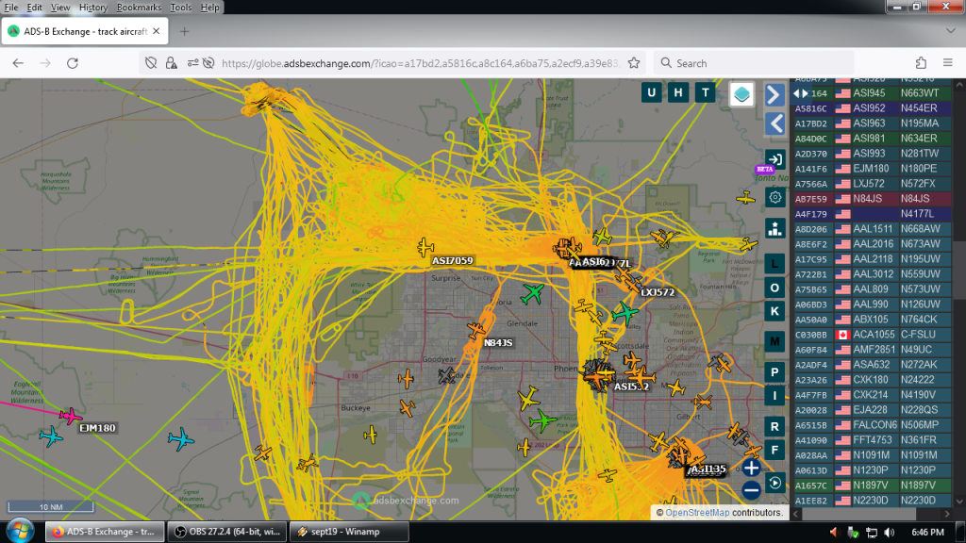Toggle table columns with double-arrow control
966x543 pixels.
(800, 93)
